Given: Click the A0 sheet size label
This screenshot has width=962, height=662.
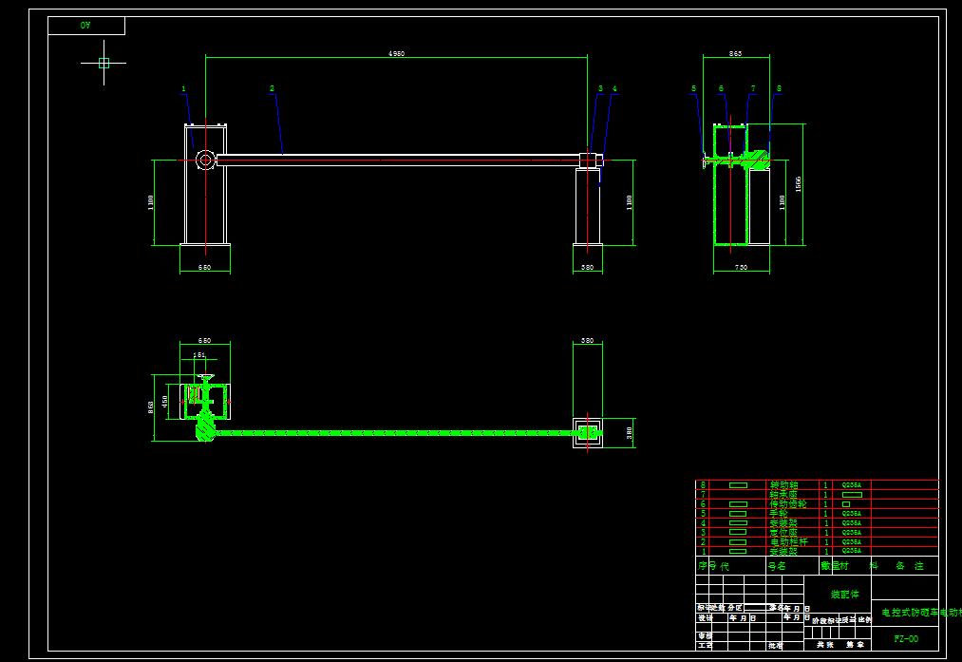Looking at the screenshot, I should click(85, 25).
